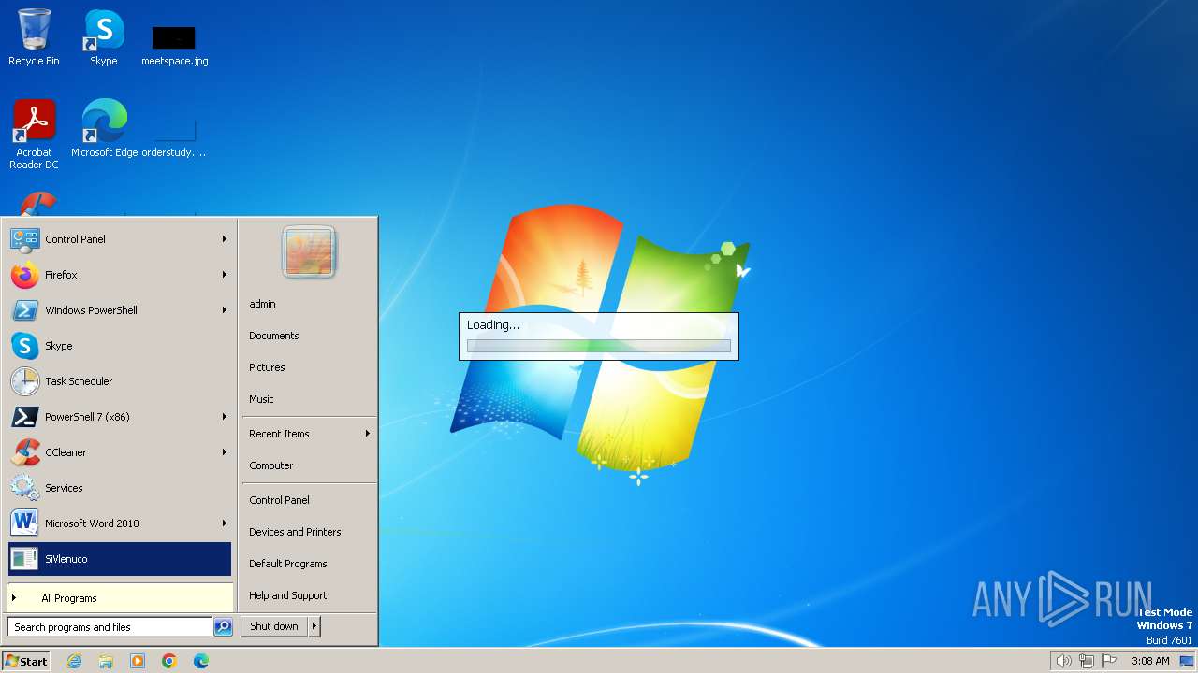Image resolution: width=1198 pixels, height=673 pixels.
Task: Launch Google Chrome from the taskbar
Action: (169, 661)
